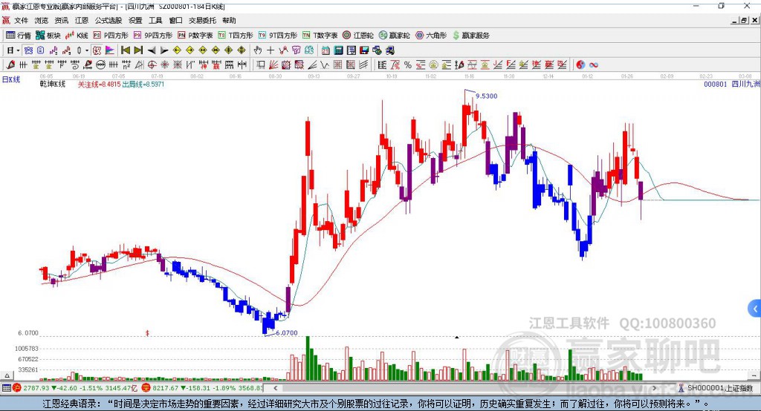
Task: Open the P数字表 tool
Action: [195, 36]
